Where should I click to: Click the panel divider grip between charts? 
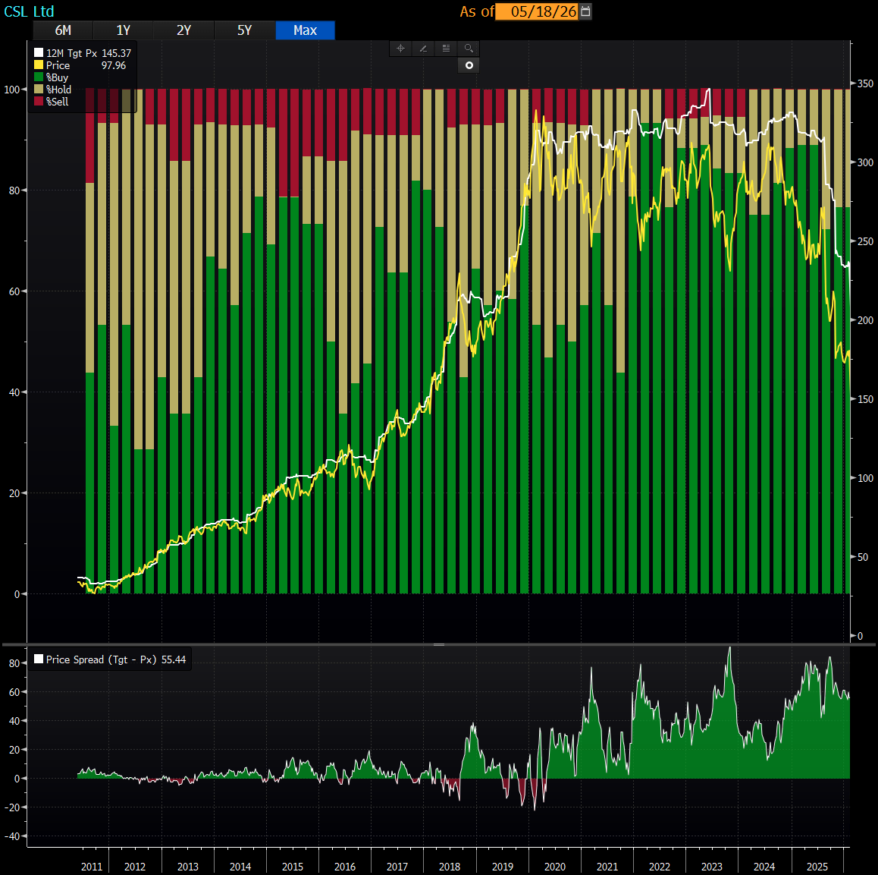(x=439, y=644)
